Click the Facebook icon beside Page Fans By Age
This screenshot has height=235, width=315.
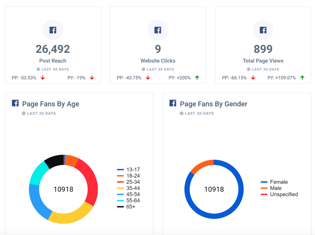(x=15, y=103)
